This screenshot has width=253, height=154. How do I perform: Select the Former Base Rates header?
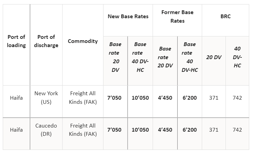point(177,16)
